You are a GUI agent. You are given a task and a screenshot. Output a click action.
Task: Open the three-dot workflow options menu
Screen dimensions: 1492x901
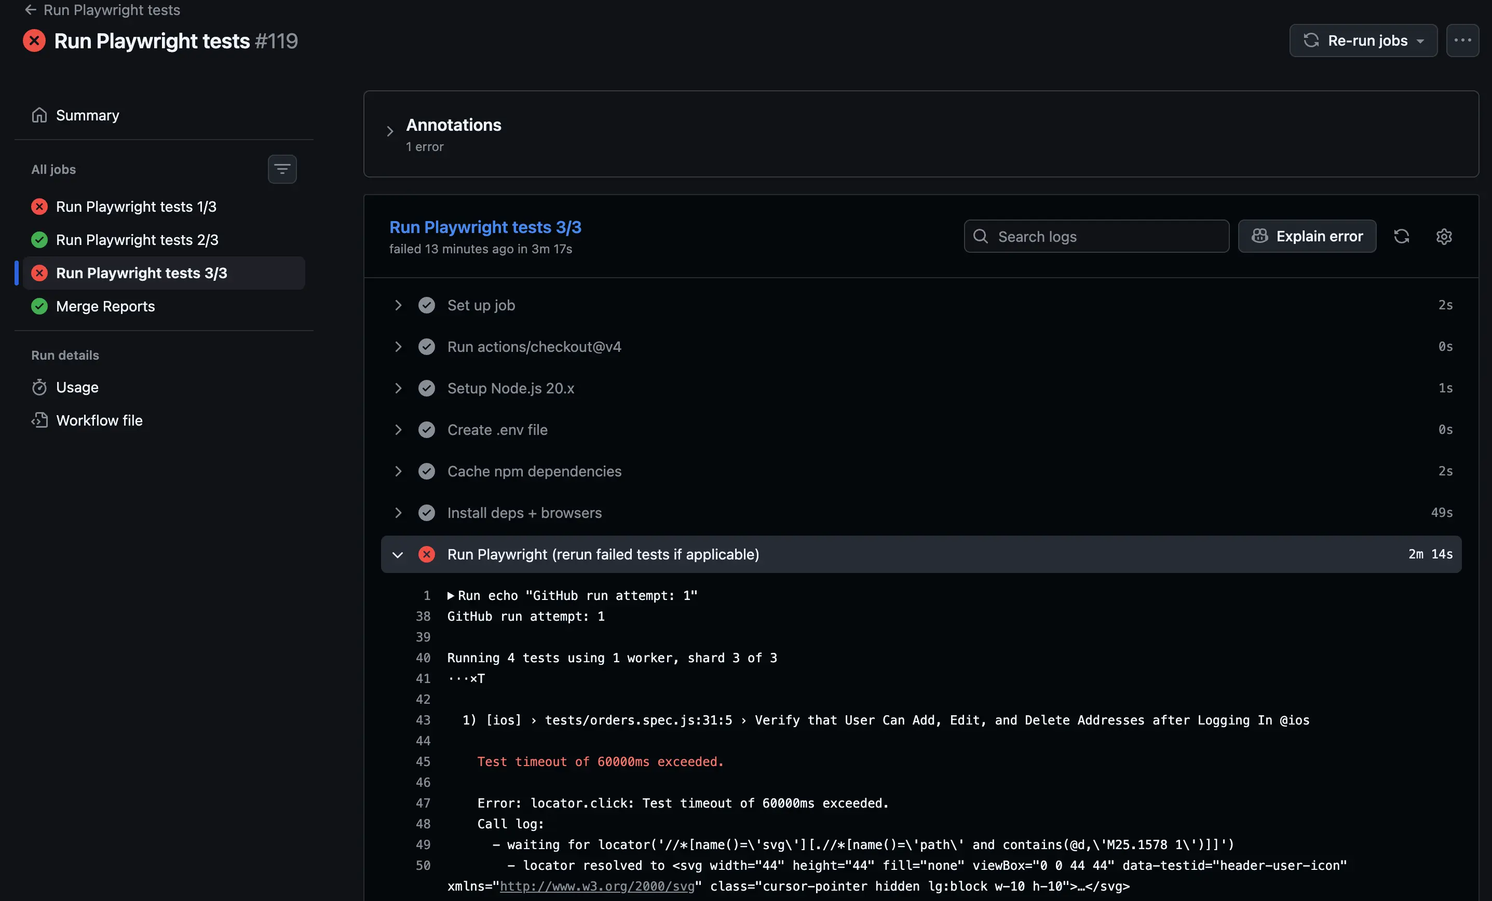(x=1462, y=40)
